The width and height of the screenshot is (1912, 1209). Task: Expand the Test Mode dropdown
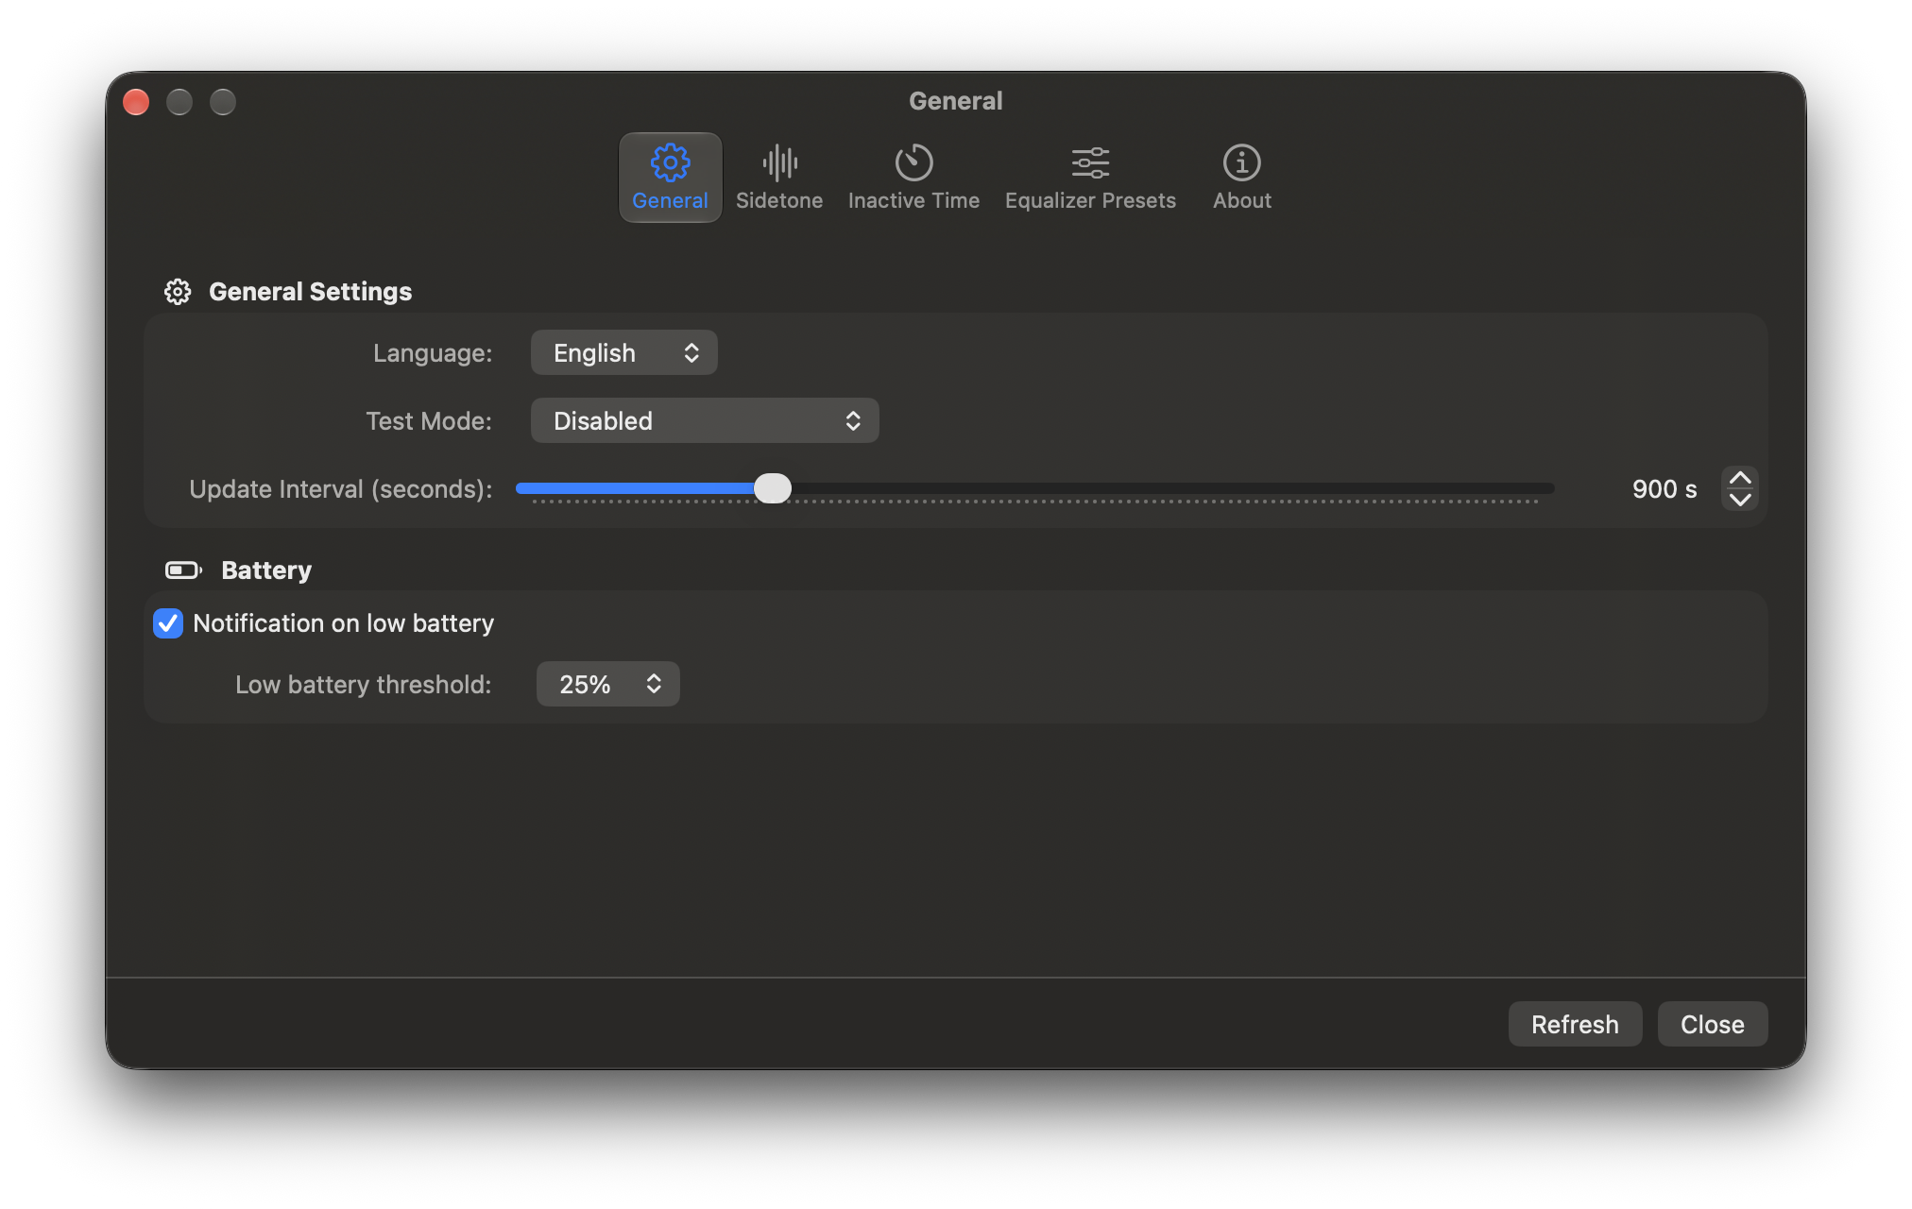point(705,420)
